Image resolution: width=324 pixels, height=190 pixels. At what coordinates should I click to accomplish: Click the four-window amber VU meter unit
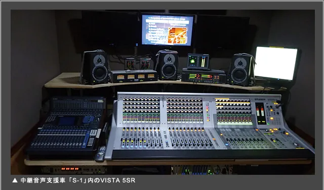point(134,76)
